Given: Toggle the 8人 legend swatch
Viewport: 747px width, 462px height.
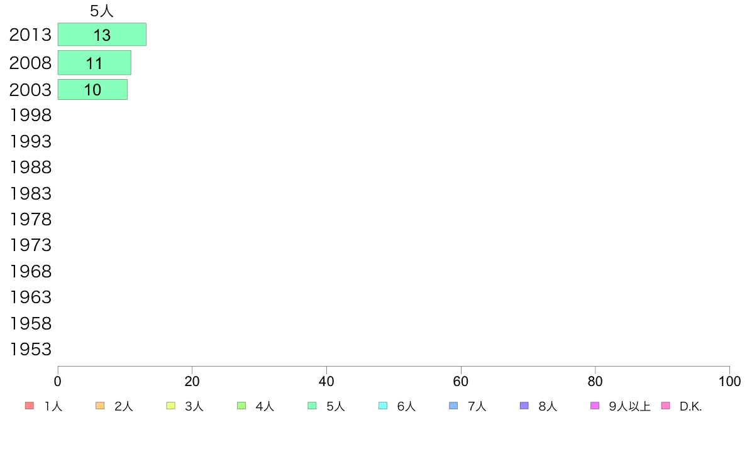Looking at the screenshot, I should click(524, 406).
